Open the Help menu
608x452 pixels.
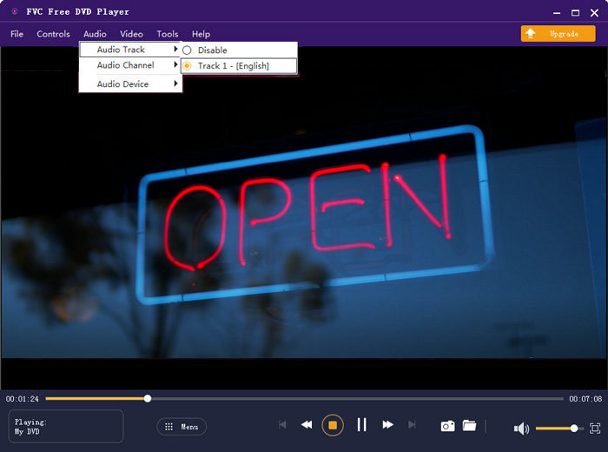(201, 34)
